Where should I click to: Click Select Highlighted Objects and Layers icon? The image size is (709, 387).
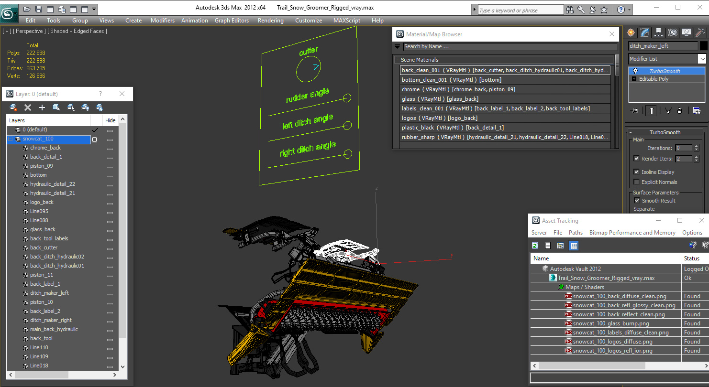tap(56, 107)
